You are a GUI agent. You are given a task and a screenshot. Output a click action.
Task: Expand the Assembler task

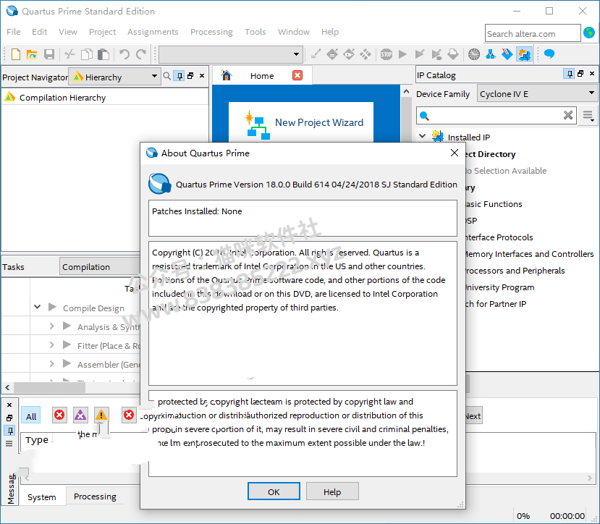(51, 363)
